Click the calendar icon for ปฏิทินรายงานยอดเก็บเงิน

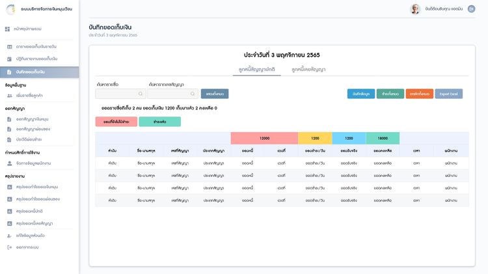(9, 59)
